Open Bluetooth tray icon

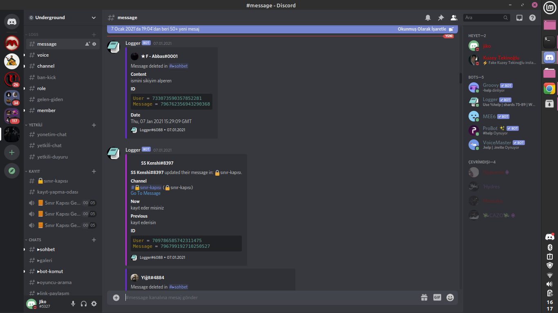pos(550,247)
